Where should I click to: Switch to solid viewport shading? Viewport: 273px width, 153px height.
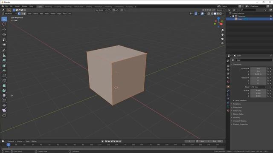coord(215,14)
